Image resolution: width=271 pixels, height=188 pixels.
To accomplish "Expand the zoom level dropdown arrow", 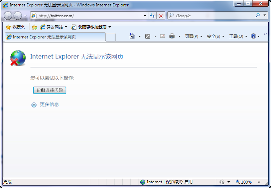I will (259, 182).
